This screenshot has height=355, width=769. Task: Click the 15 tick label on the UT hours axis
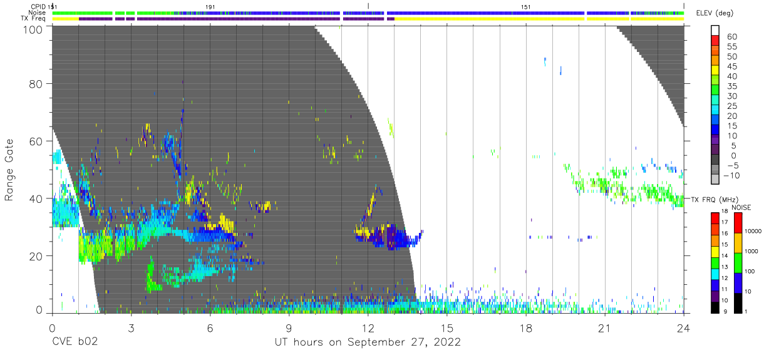[x=447, y=327]
